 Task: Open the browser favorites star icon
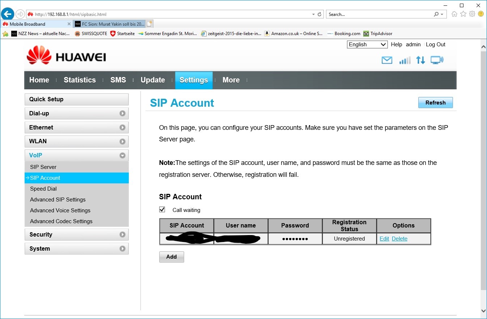463,14
